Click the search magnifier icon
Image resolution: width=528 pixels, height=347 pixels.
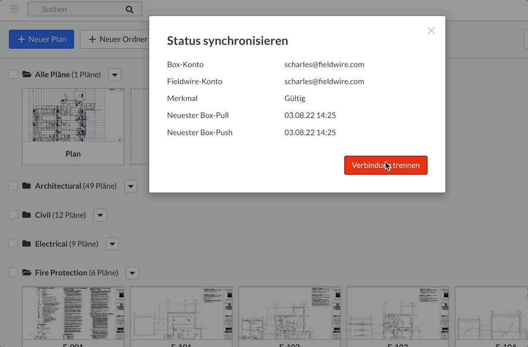click(x=130, y=10)
